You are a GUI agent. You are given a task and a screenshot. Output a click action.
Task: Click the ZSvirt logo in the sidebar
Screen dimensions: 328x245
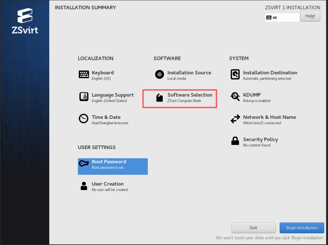[x=25, y=21]
